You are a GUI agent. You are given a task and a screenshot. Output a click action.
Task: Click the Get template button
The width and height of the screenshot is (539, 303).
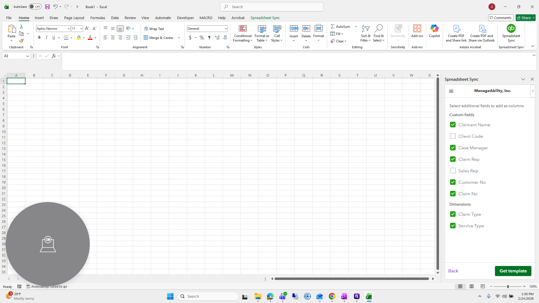point(513,271)
